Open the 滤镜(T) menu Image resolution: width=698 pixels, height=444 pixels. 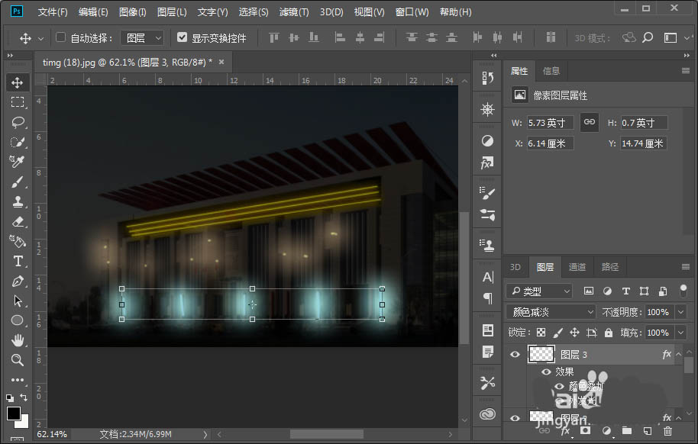pyautogui.click(x=294, y=12)
